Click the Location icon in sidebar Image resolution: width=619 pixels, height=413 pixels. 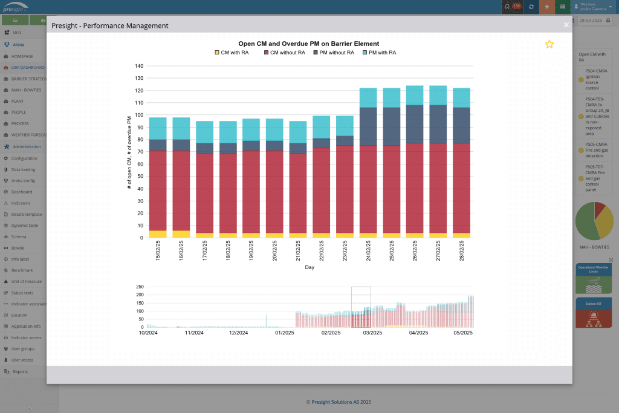tap(6, 315)
